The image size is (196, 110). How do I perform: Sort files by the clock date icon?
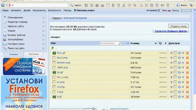point(160,43)
